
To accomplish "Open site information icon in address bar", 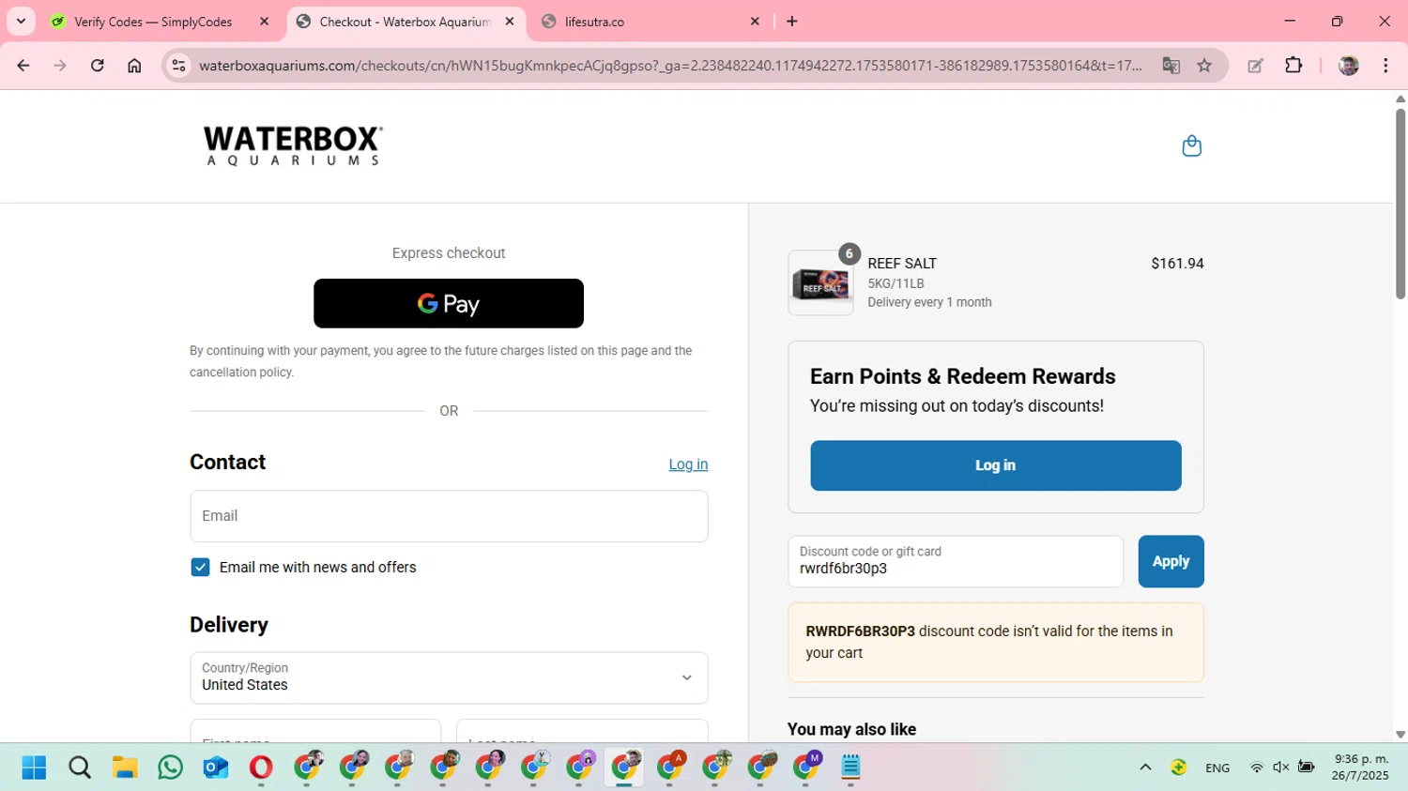I will [x=178, y=66].
